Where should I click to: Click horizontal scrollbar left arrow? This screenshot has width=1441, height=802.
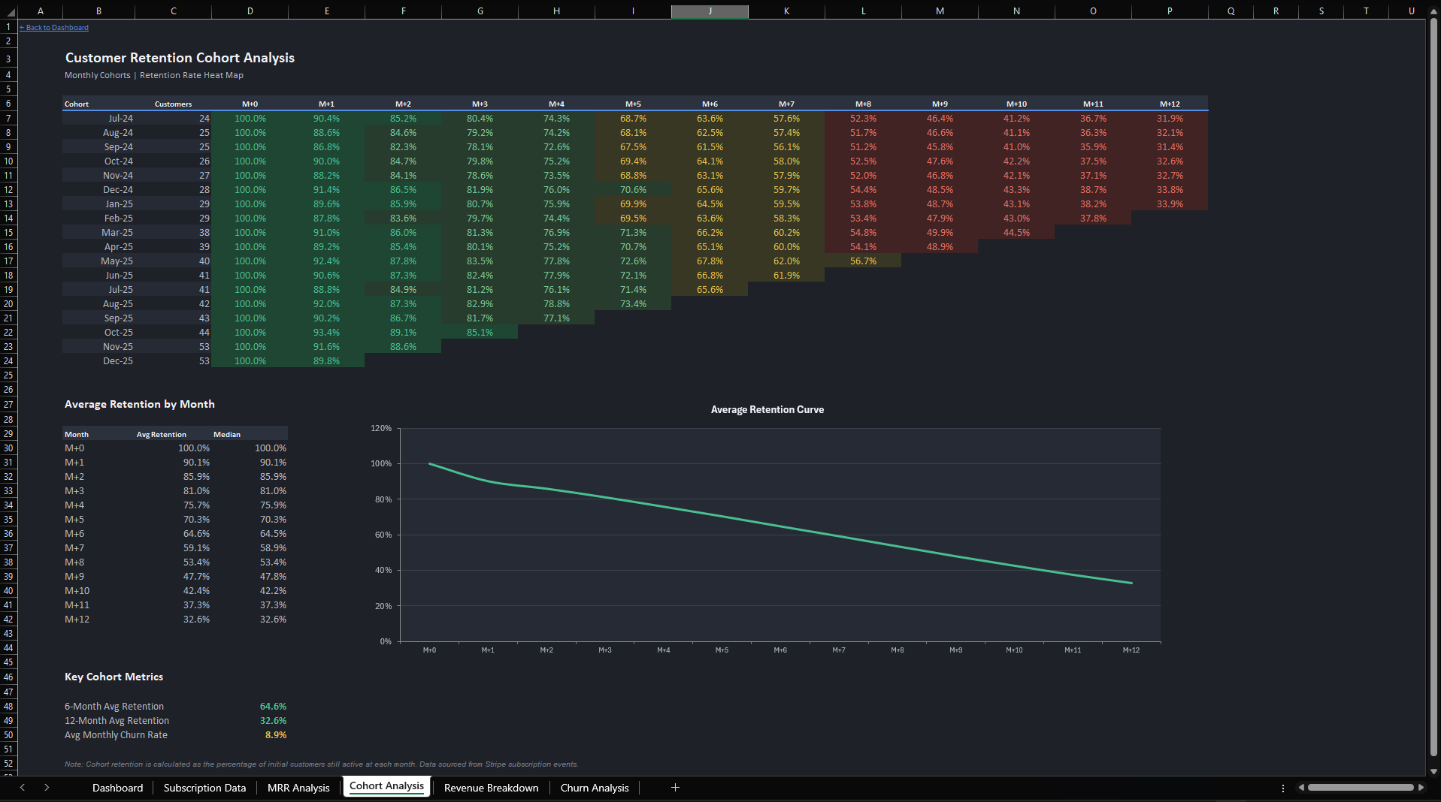pyautogui.click(x=1301, y=788)
